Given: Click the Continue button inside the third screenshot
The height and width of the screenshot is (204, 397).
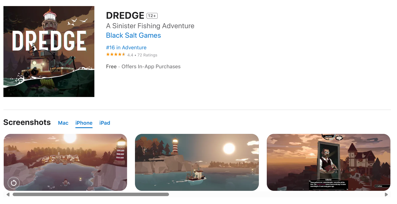Looking at the screenshot, I should coord(382,186).
